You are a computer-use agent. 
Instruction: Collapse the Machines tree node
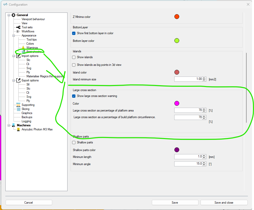pos(9,125)
